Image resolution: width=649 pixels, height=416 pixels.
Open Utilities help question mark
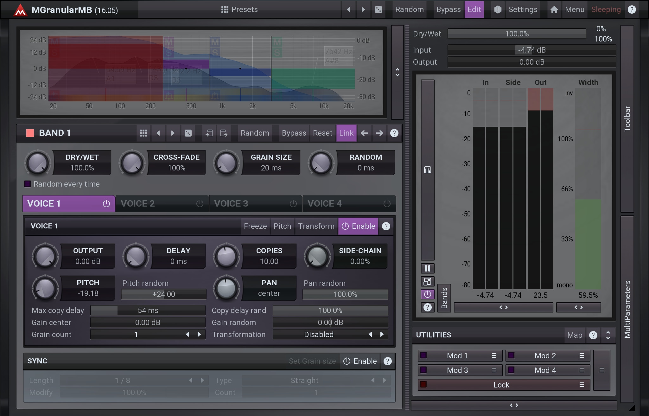(593, 335)
